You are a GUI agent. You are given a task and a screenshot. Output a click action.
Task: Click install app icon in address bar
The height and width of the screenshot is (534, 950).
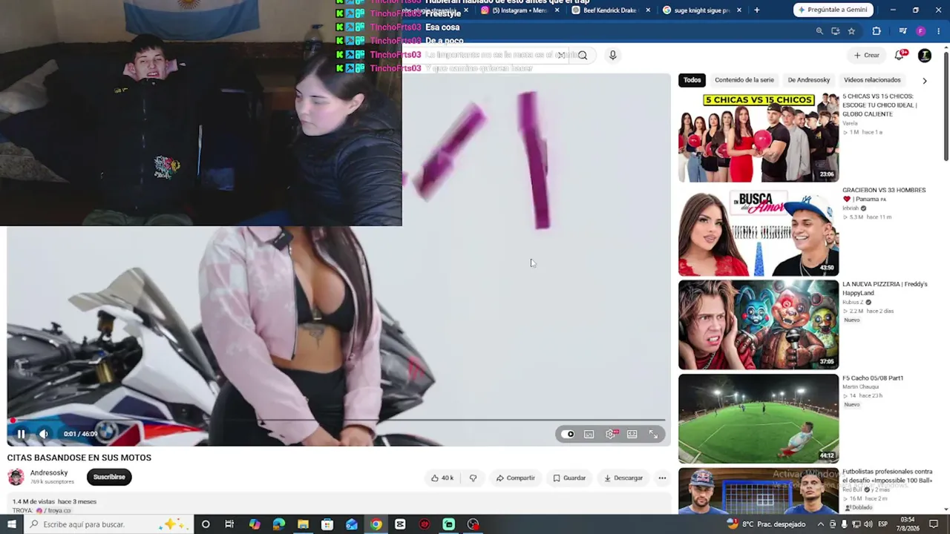(836, 31)
